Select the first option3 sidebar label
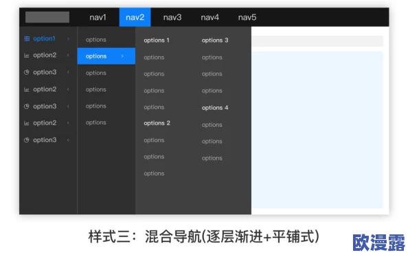The width and height of the screenshot is (408, 257). [45, 72]
